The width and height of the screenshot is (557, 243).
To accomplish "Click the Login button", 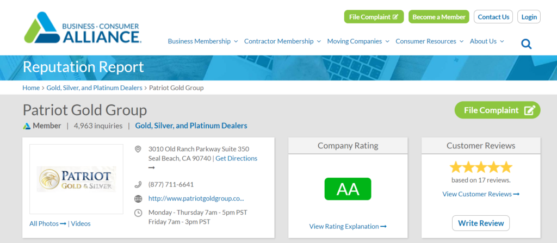I will (x=529, y=17).
